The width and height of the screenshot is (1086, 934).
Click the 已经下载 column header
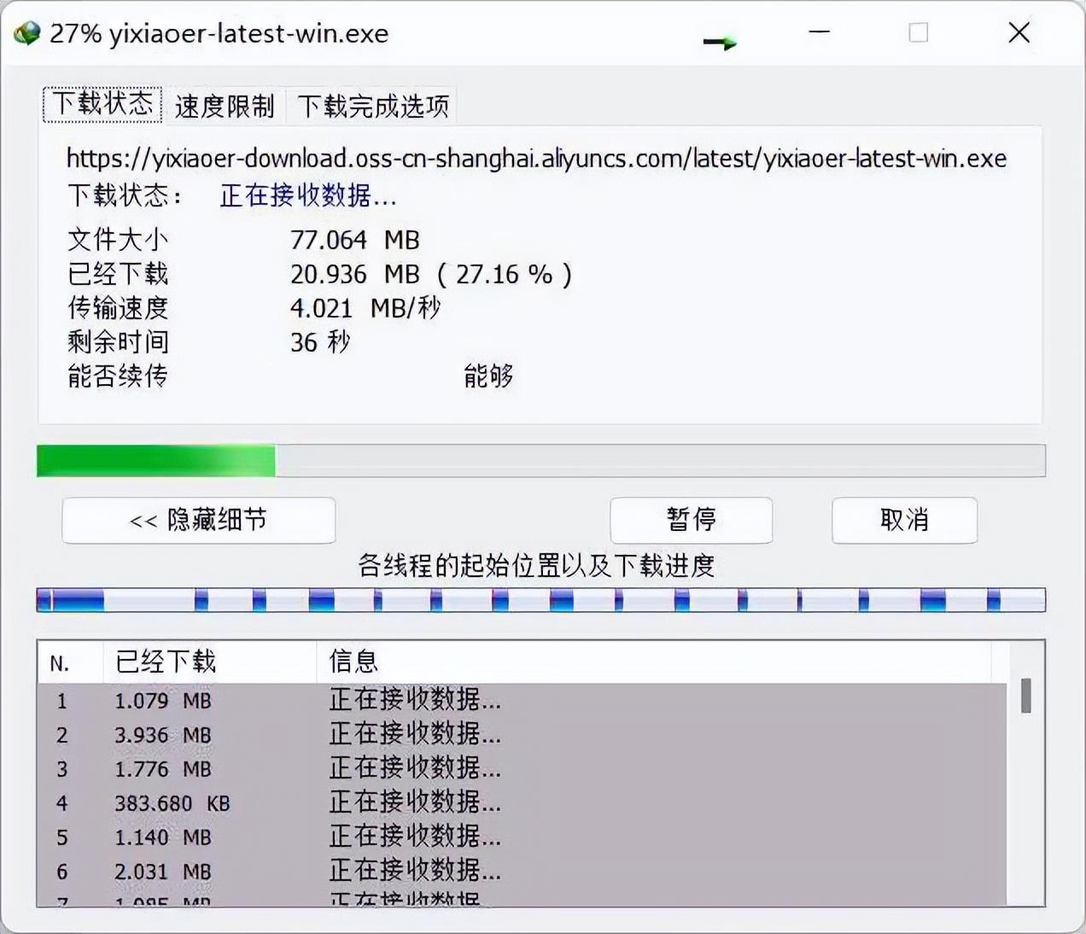[210, 663]
